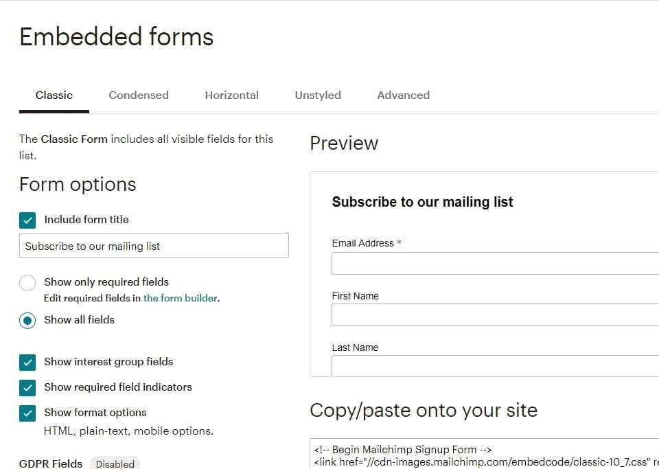
Task: Disable Show required field indicators checkbox
Action: coord(27,387)
